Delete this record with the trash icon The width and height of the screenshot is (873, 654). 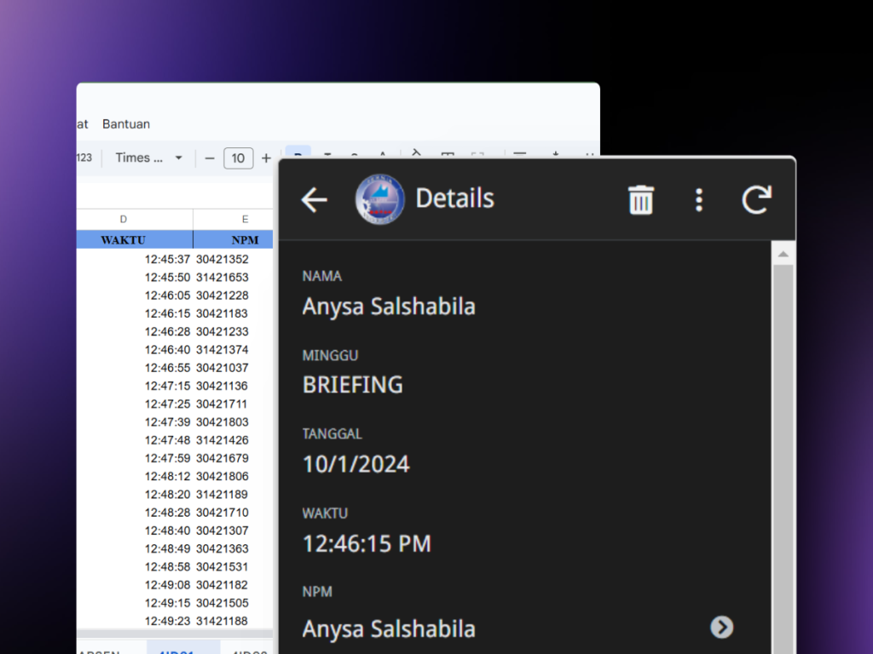pos(640,200)
